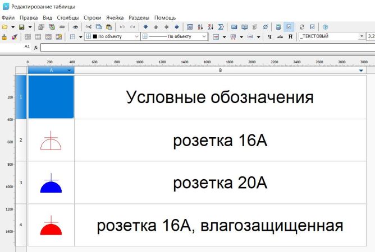Expand the save dropdown arrow
Viewport: 375px width, 252px height.
coord(30,27)
